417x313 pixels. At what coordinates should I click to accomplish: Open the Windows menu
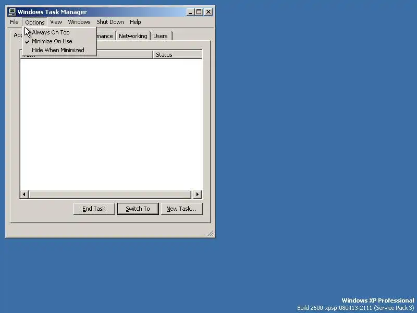[79, 22]
